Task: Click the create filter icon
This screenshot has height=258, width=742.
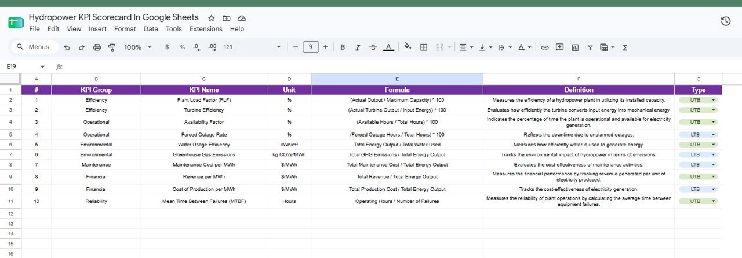Action: click(590, 47)
